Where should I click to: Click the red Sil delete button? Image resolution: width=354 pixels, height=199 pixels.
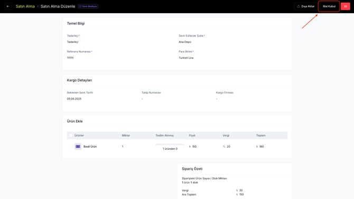coord(346,6)
